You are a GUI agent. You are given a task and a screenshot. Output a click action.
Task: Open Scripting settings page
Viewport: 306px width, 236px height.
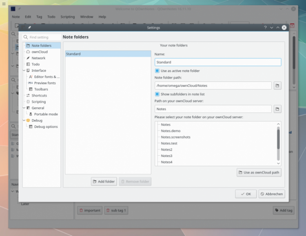coord(39,101)
